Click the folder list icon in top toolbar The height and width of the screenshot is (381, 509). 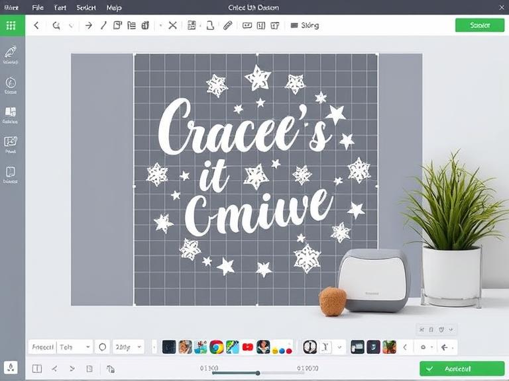[x=131, y=25]
